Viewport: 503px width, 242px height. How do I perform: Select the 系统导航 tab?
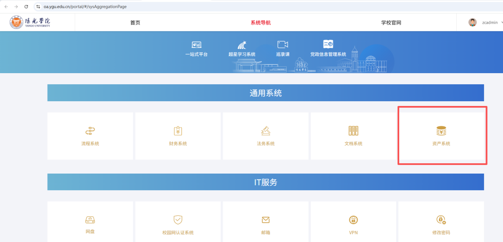point(260,23)
